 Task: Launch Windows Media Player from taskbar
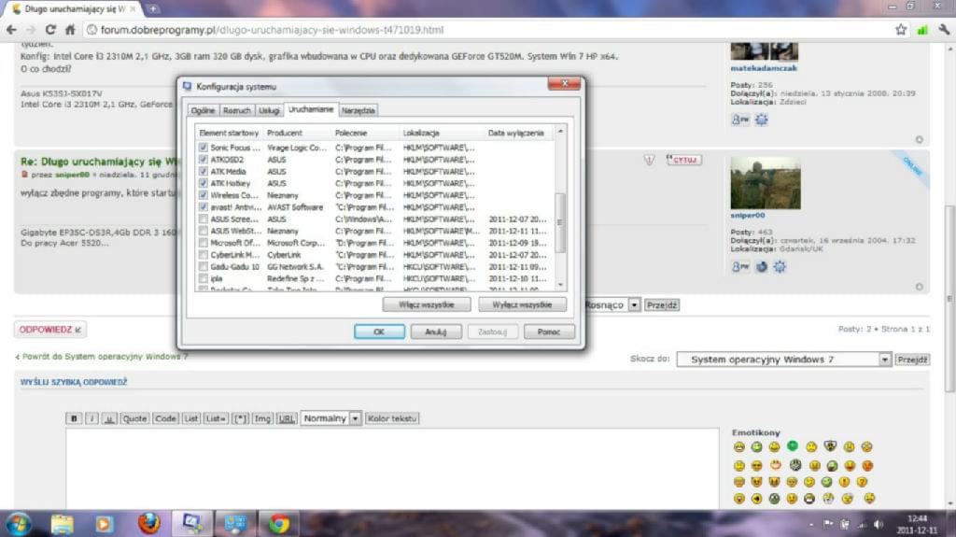[104, 524]
